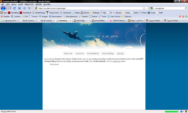
Task: Open the back history dropdown arrow
Action: 11,8
